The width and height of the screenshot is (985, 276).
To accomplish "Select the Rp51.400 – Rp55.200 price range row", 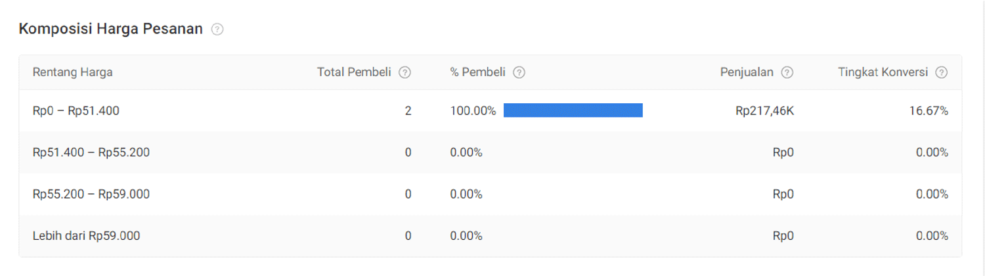I will coord(91,152).
